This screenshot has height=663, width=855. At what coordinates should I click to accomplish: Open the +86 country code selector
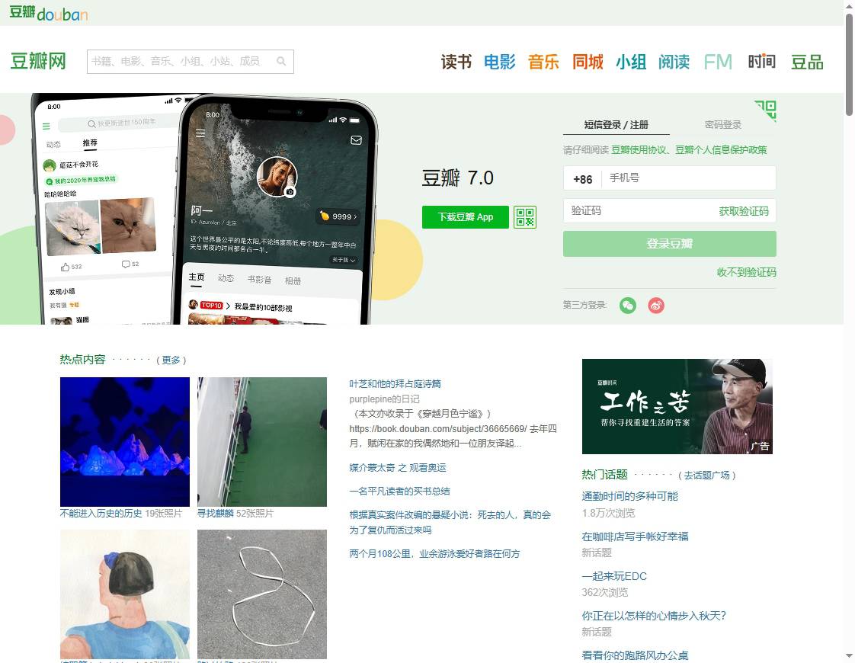pos(582,179)
